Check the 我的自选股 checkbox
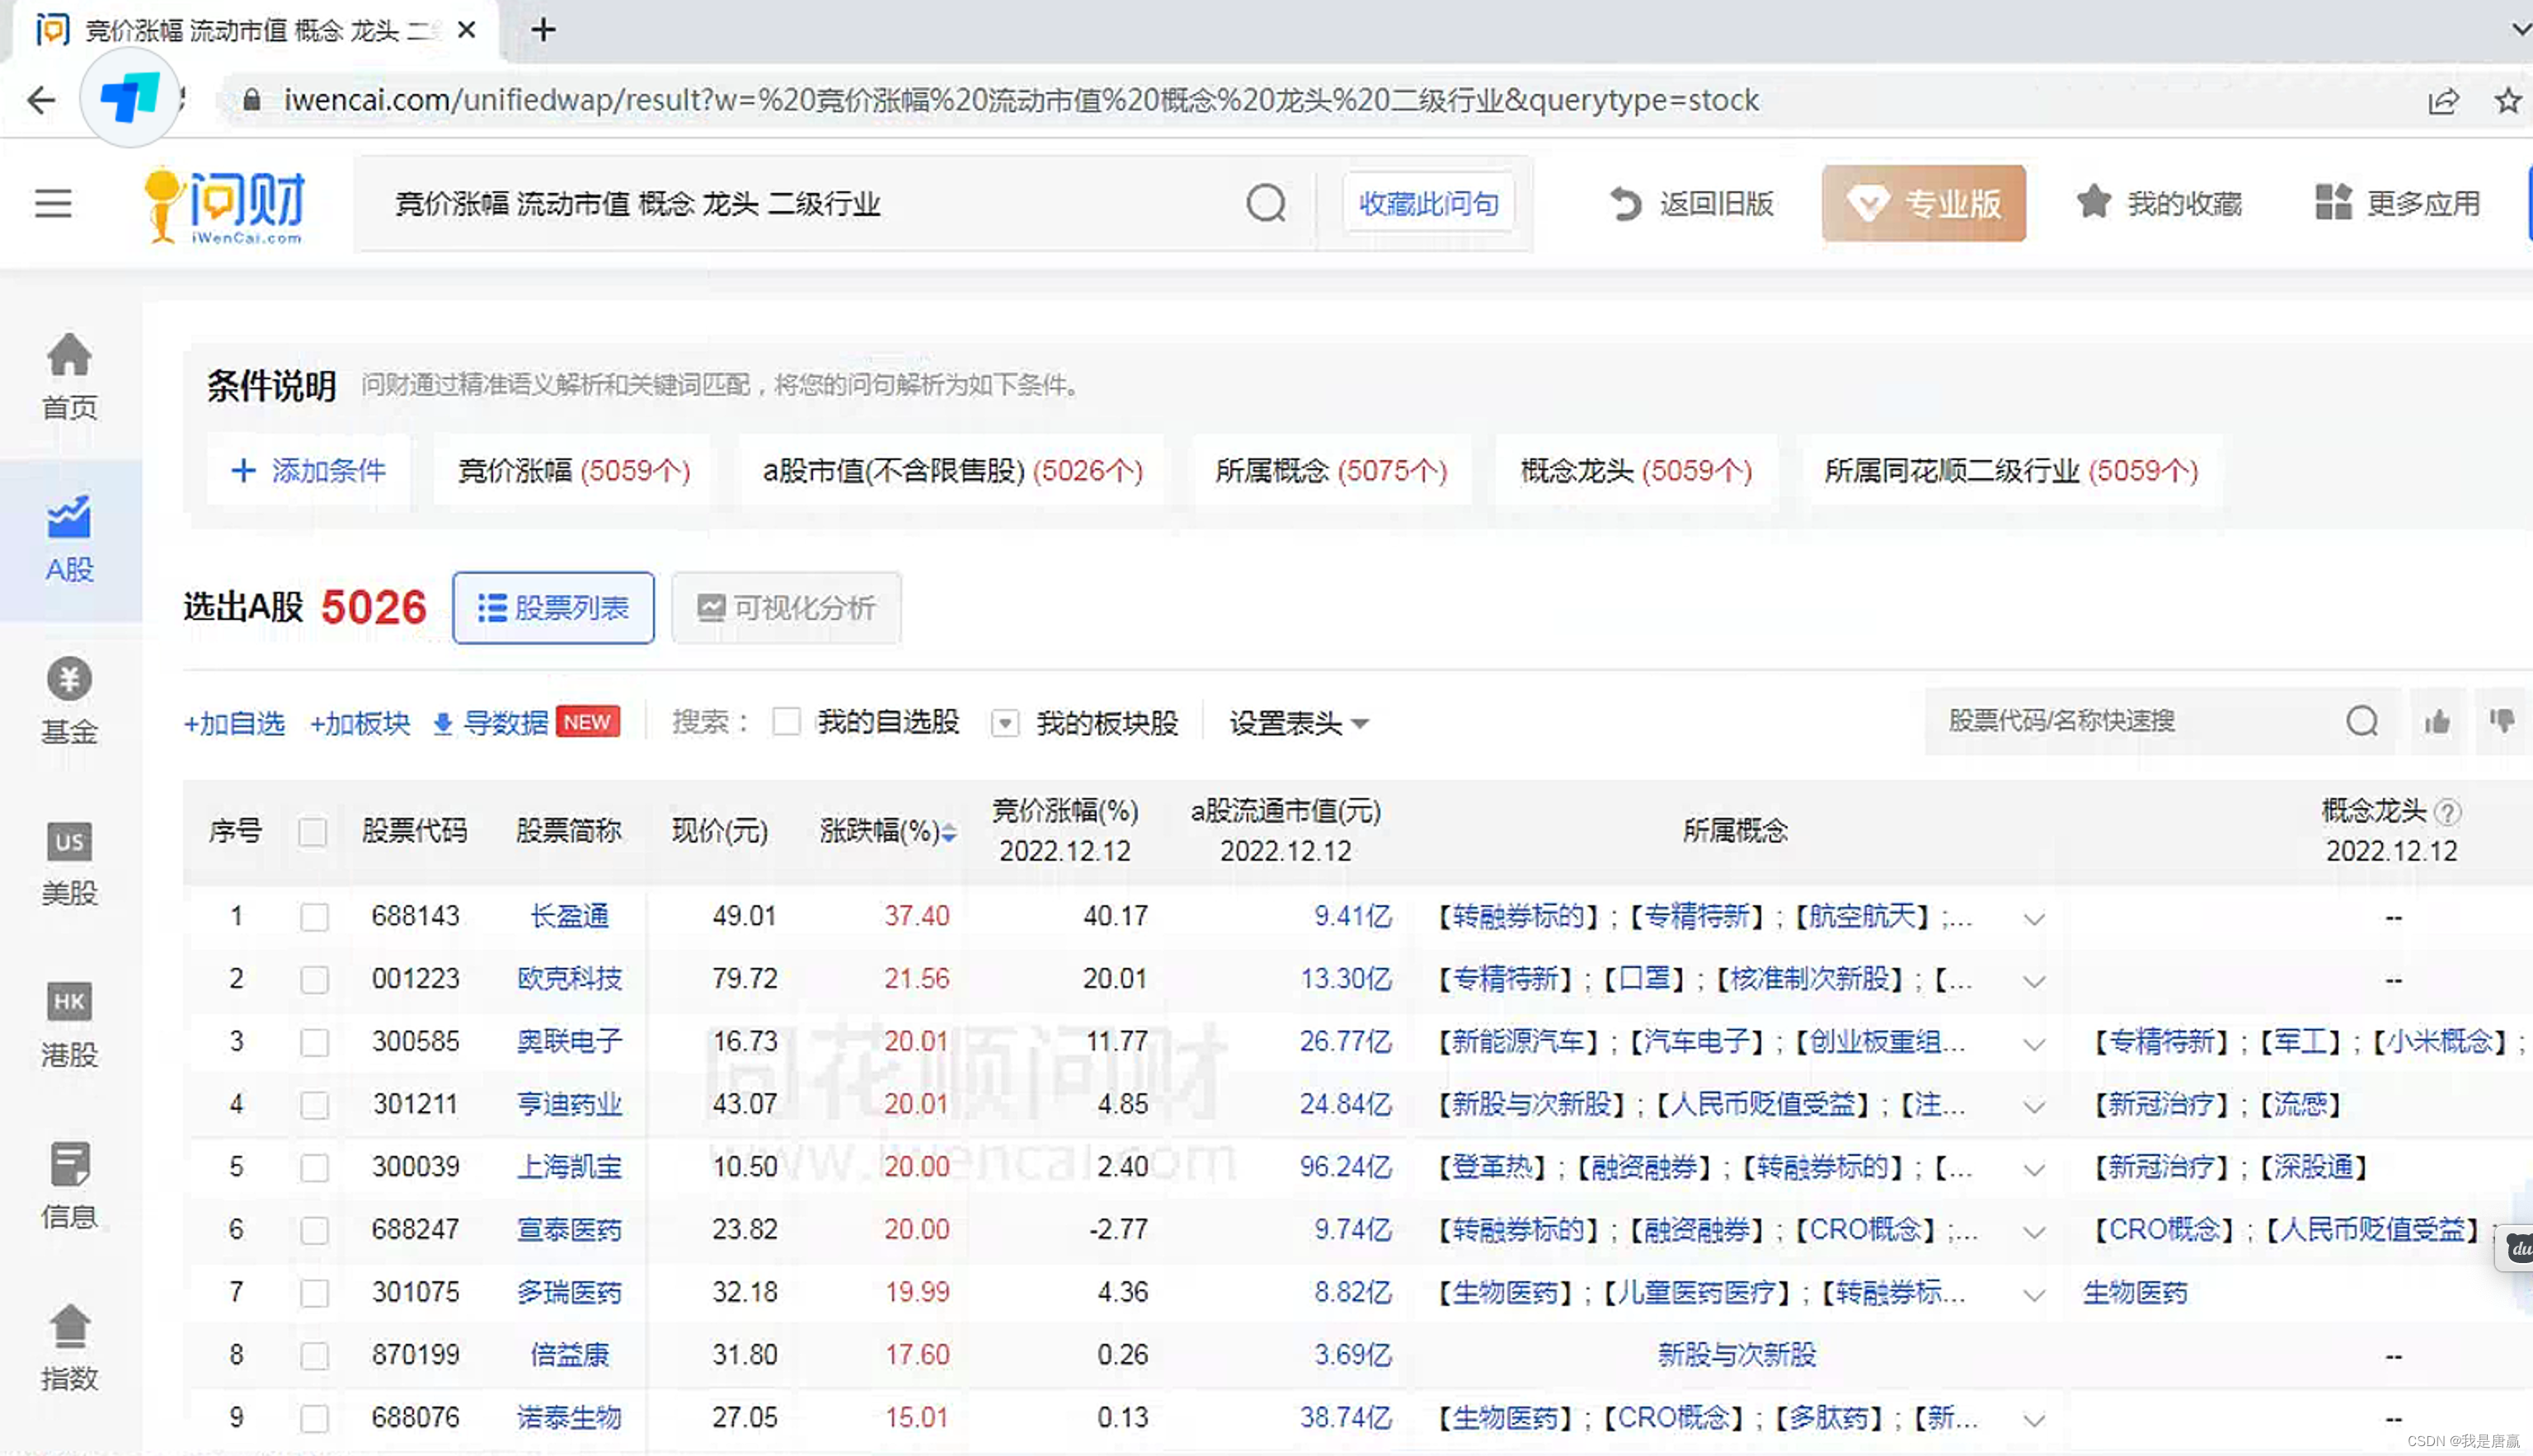Image resolution: width=2533 pixels, height=1456 pixels. click(x=787, y=722)
